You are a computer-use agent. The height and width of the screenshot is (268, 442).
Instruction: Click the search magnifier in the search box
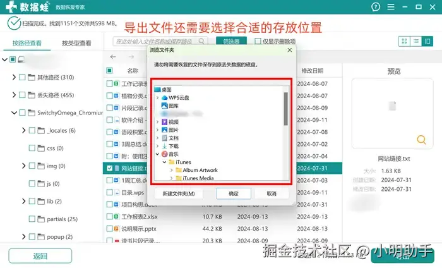201,41
